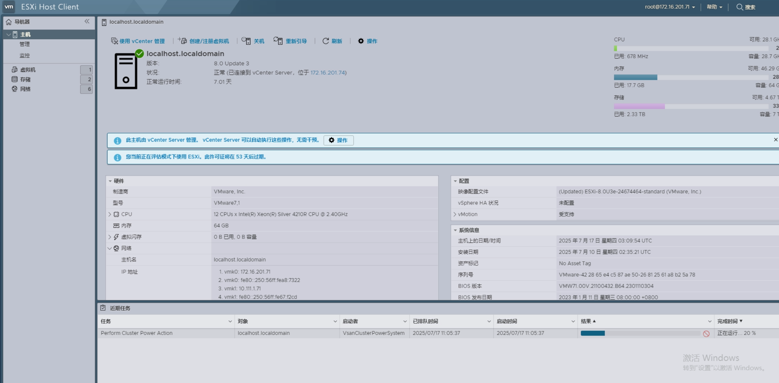
Task: Click the localhost.localdomain breadcrumb icon
Action: (104, 22)
